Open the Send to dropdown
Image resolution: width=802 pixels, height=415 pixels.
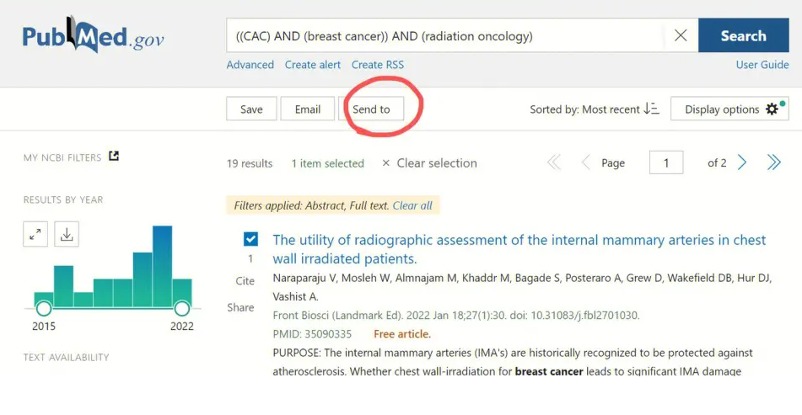point(371,109)
